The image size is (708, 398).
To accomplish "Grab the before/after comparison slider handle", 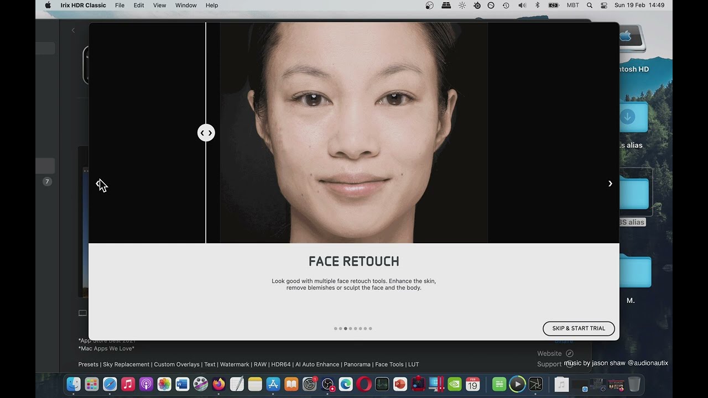I will tap(206, 133).
